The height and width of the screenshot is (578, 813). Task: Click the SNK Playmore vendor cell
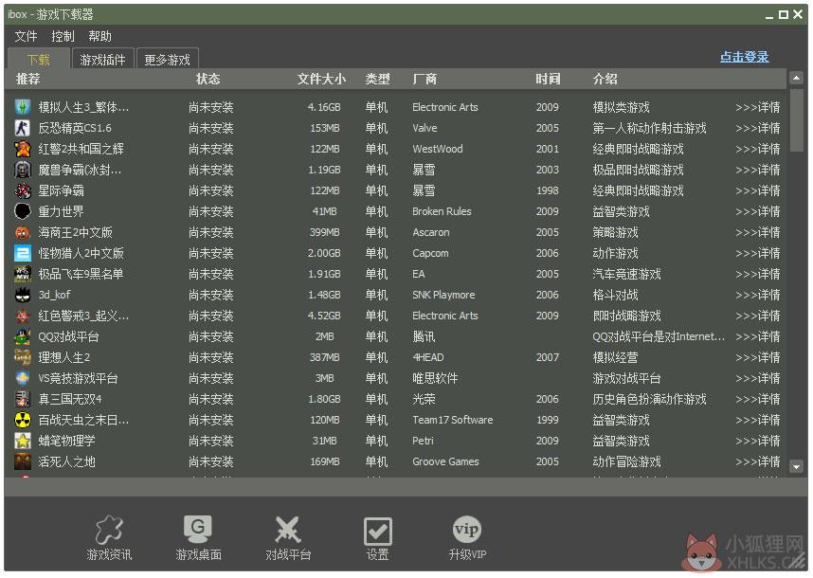point(443,295)
